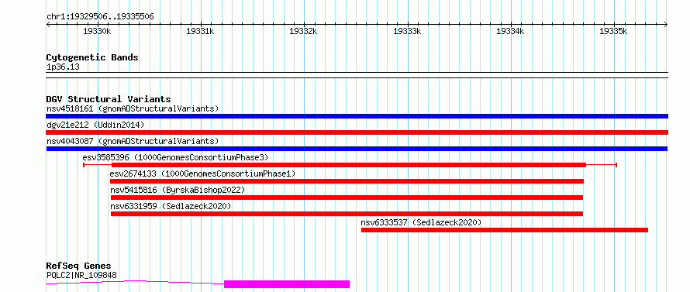Viewport: 690px width, 292px height.
Task: Click the 19333k ruler label
Action: tap(407, 31)
